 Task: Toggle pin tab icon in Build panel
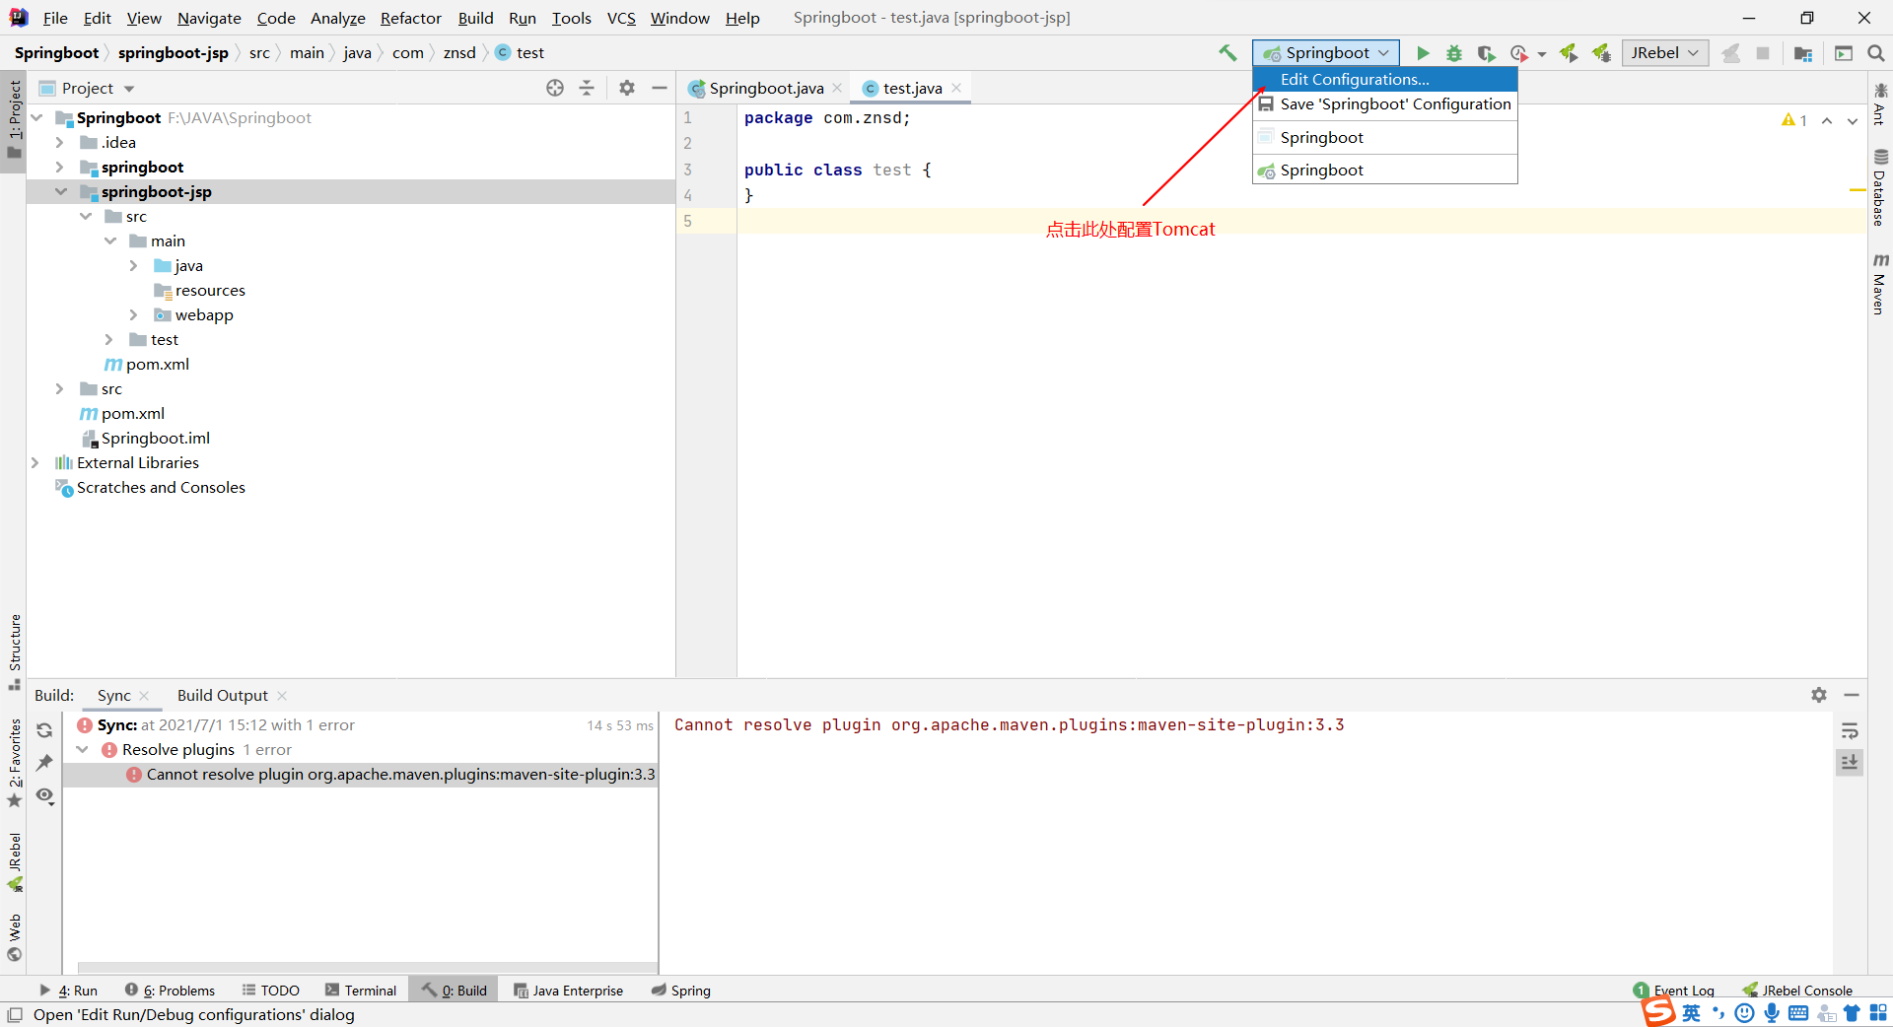point(44,763)
